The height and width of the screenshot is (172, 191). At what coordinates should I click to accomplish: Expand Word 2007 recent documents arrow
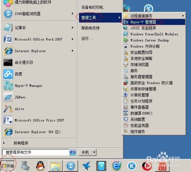(73, 39)
